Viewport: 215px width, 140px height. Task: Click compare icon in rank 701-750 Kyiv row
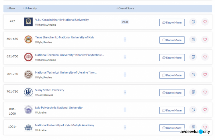[193, 75]
